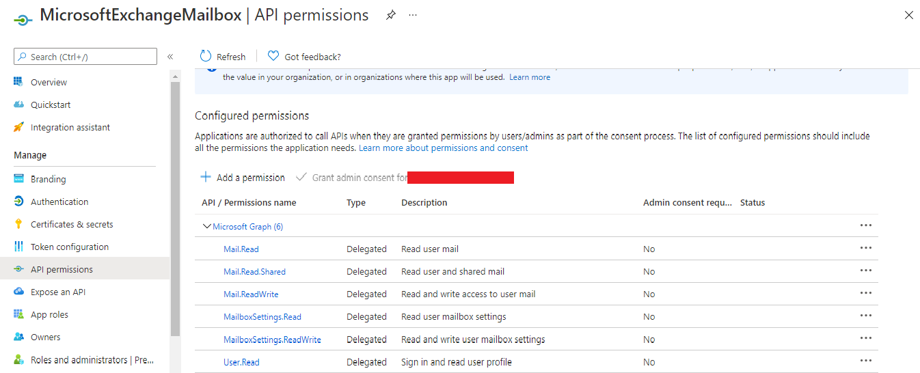Click the sidebar vertical scrollbar

tap(175, 208)
